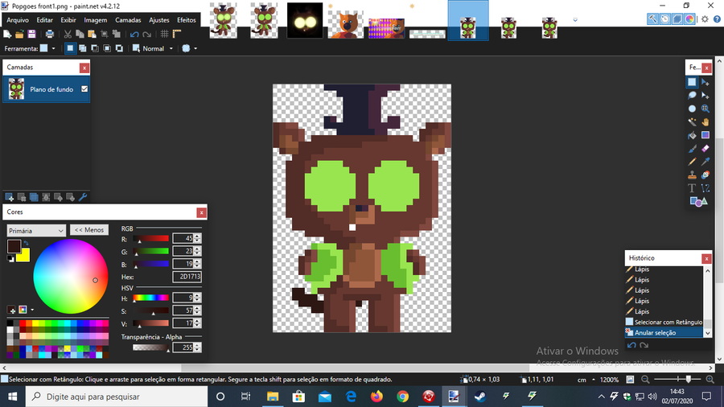This screenshot has width=724, height=407.
Task: Click the Hue slider in HSV
Action: pyautogui.click(x=150, y=298)
